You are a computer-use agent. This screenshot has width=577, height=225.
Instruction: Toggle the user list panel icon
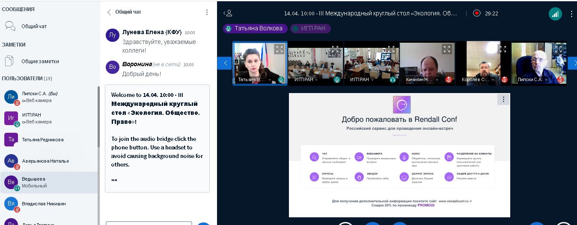[228, 13]
